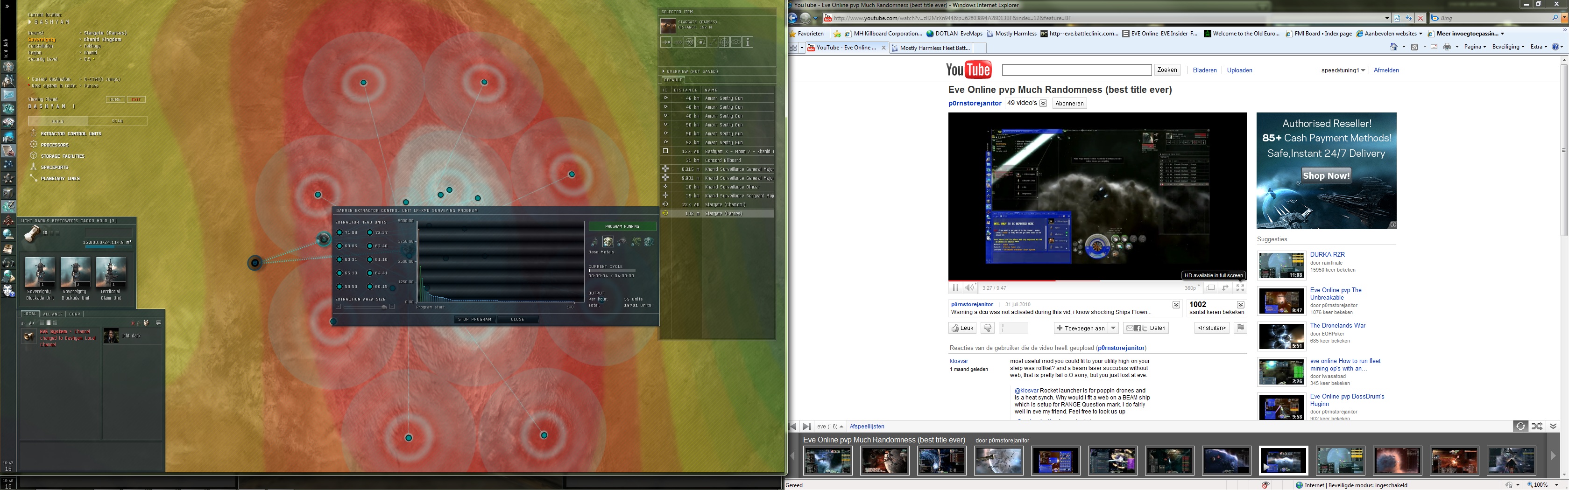Open the Toevoegen aan dropdown arrow
Image resolution: width=1569 pixels, height=490 pixels.
tap(1113, 328)
